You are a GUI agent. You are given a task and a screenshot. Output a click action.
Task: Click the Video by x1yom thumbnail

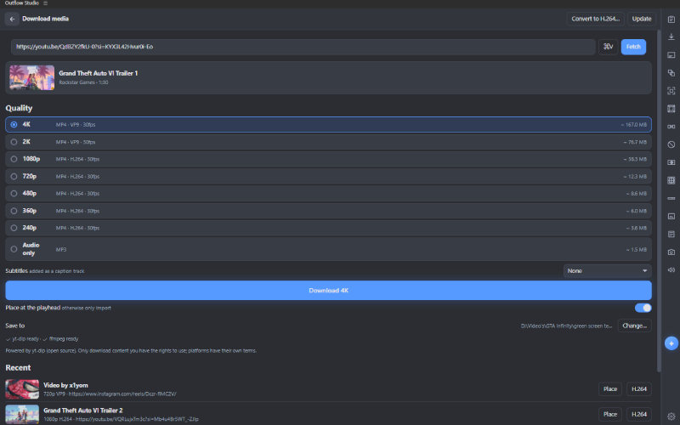pos(22,389)
